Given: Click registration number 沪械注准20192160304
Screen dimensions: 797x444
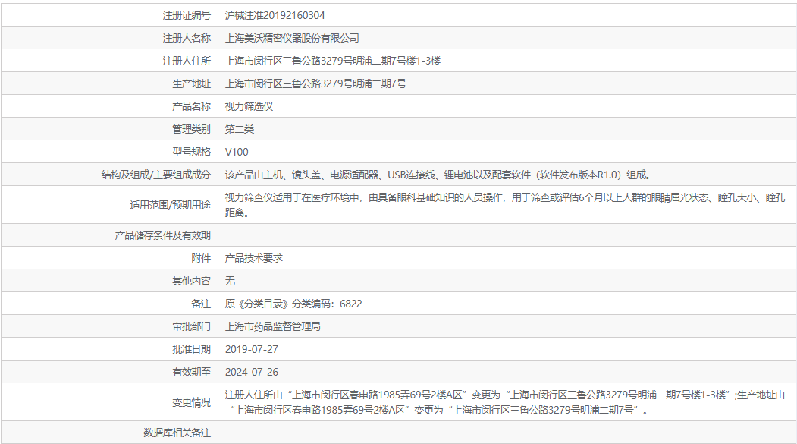Looking at the screenshot, I should coord(275,15).
